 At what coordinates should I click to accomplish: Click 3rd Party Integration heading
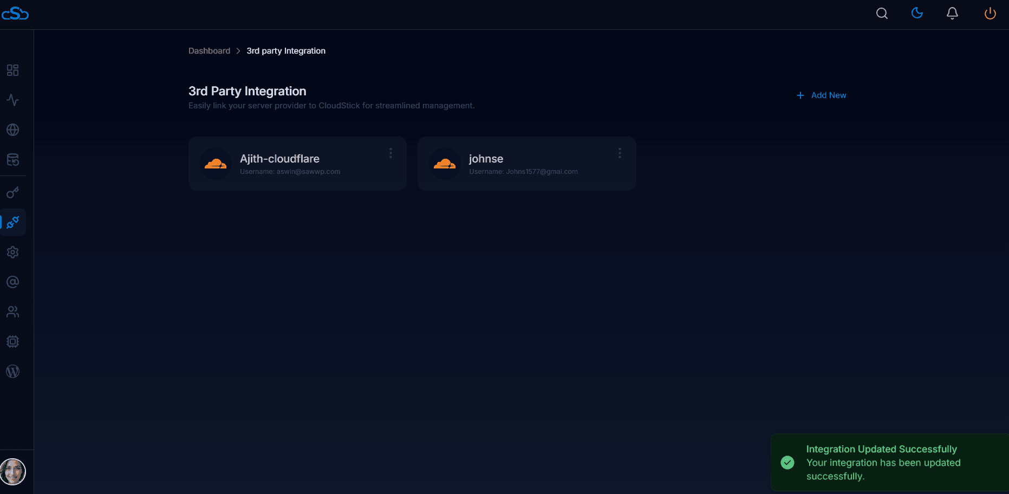[247, 91]
